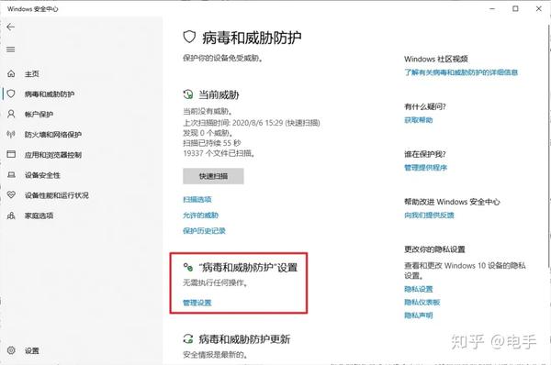Image resolution: width=551 pixels, height=365 pixels.
Task: Click 获取帮助 link
Action: (x=419, y=120)
